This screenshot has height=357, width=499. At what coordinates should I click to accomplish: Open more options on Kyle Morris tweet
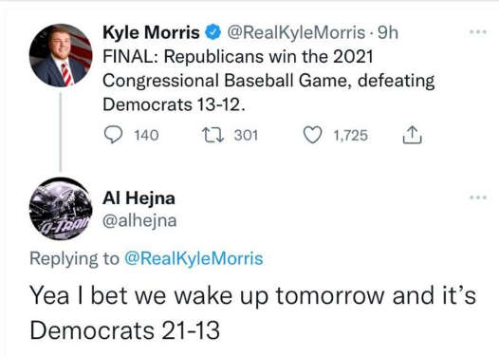[x=478, y=32]
